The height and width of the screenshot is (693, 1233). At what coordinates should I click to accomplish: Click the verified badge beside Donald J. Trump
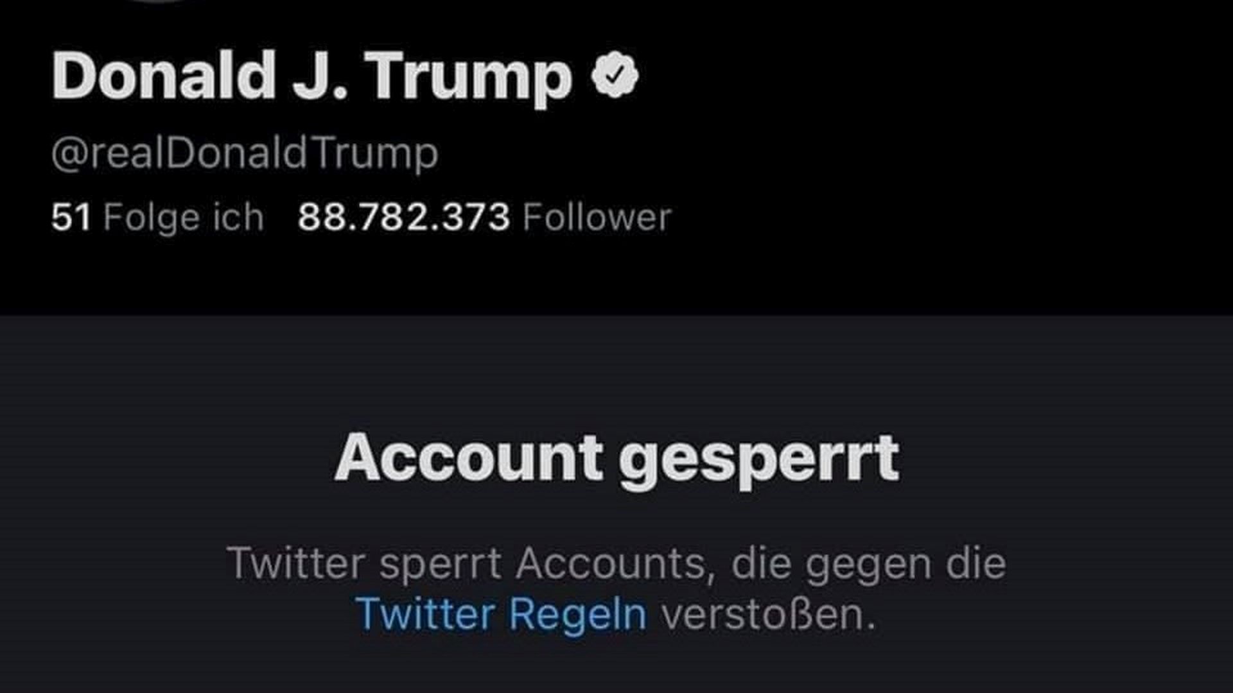(615, 75)
